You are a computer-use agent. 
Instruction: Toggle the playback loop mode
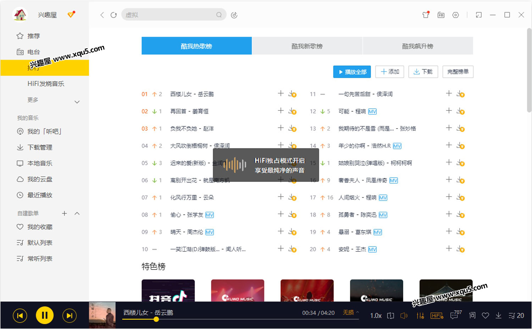point(390,316)
